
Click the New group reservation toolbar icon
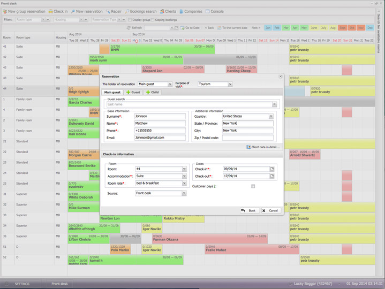pos(5,11)
